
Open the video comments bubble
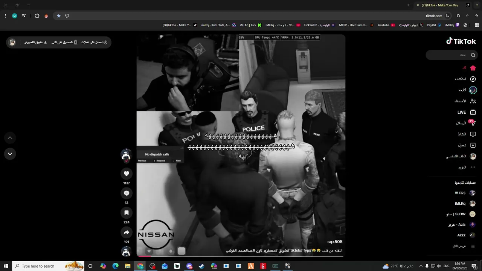point(127,193)
